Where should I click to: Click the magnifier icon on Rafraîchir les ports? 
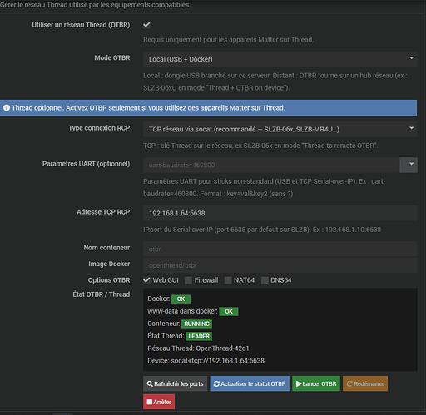(150, 384)
